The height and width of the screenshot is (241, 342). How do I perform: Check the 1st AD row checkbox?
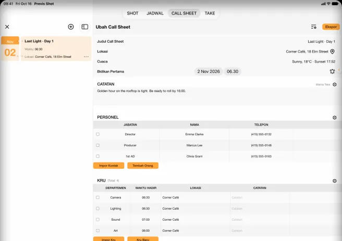coord(97,156)
